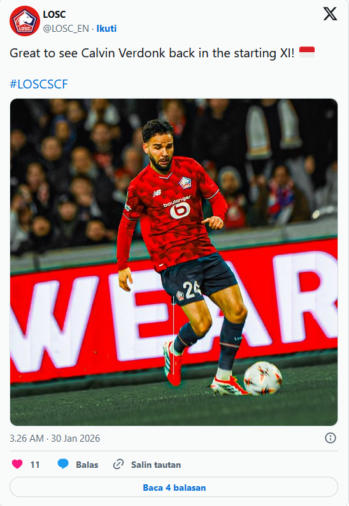Click the Indonesian flag emoji

click(x=307, y=52)
